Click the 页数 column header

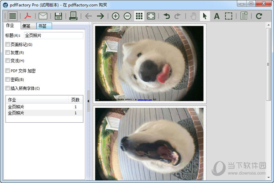click(75, 99)
